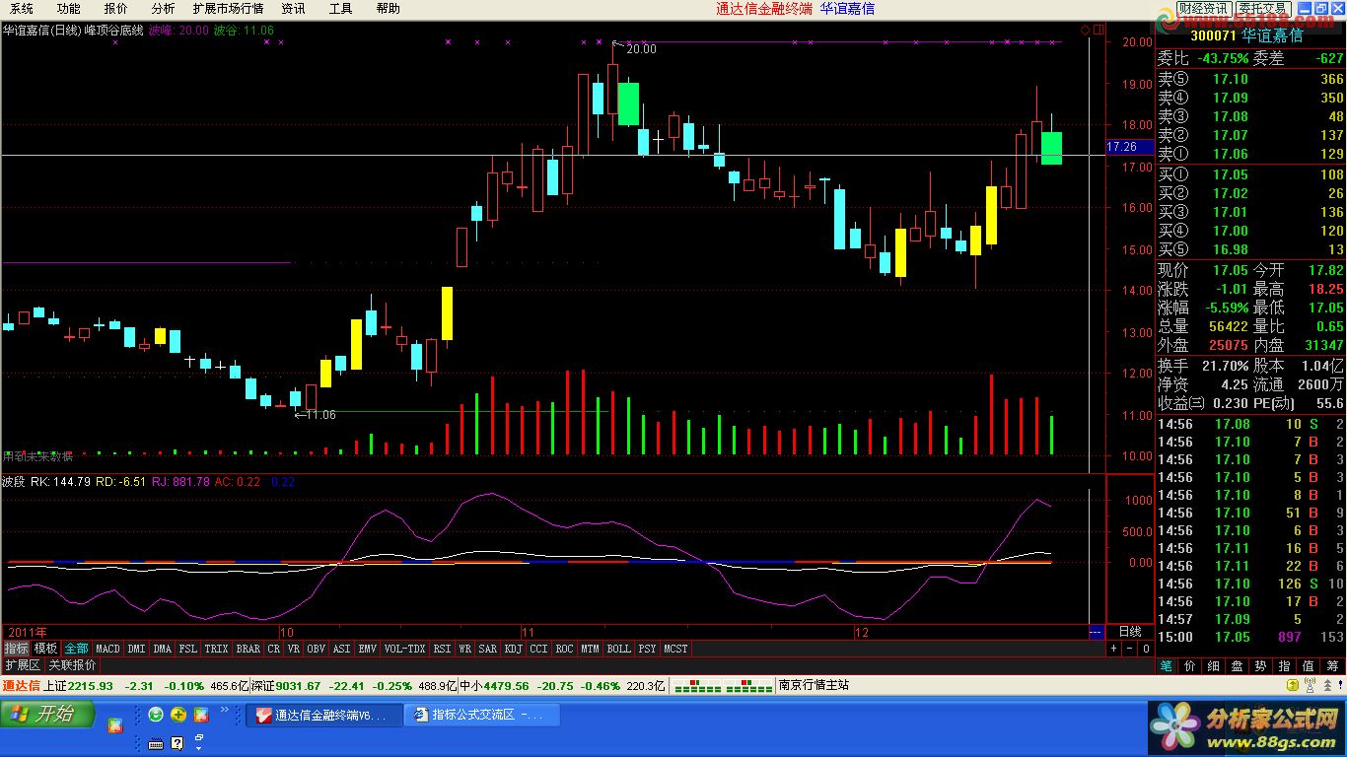This screenshot has width=1347, height=757.
Task: Open the 功能 menu
Action: coord(68,8)
